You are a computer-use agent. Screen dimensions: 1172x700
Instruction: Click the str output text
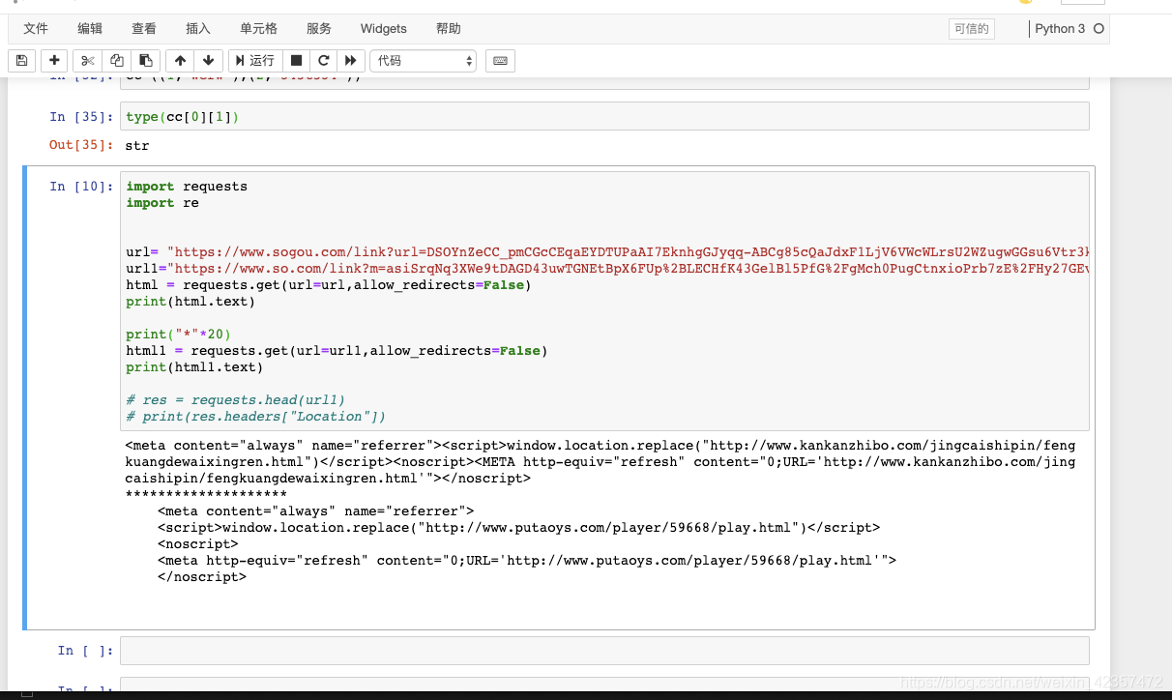(137, 146)
